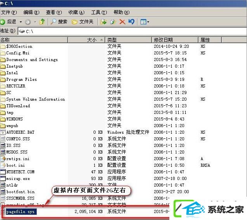Select the WINDOWS folder icon
The width and height of the screenshot is (247, 220).
coord(3,119)
